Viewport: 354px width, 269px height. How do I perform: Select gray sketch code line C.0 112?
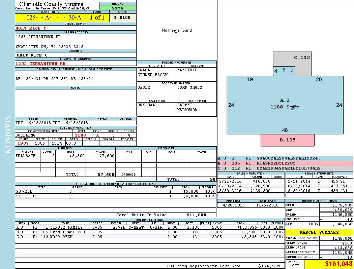[x=285, y=168]
